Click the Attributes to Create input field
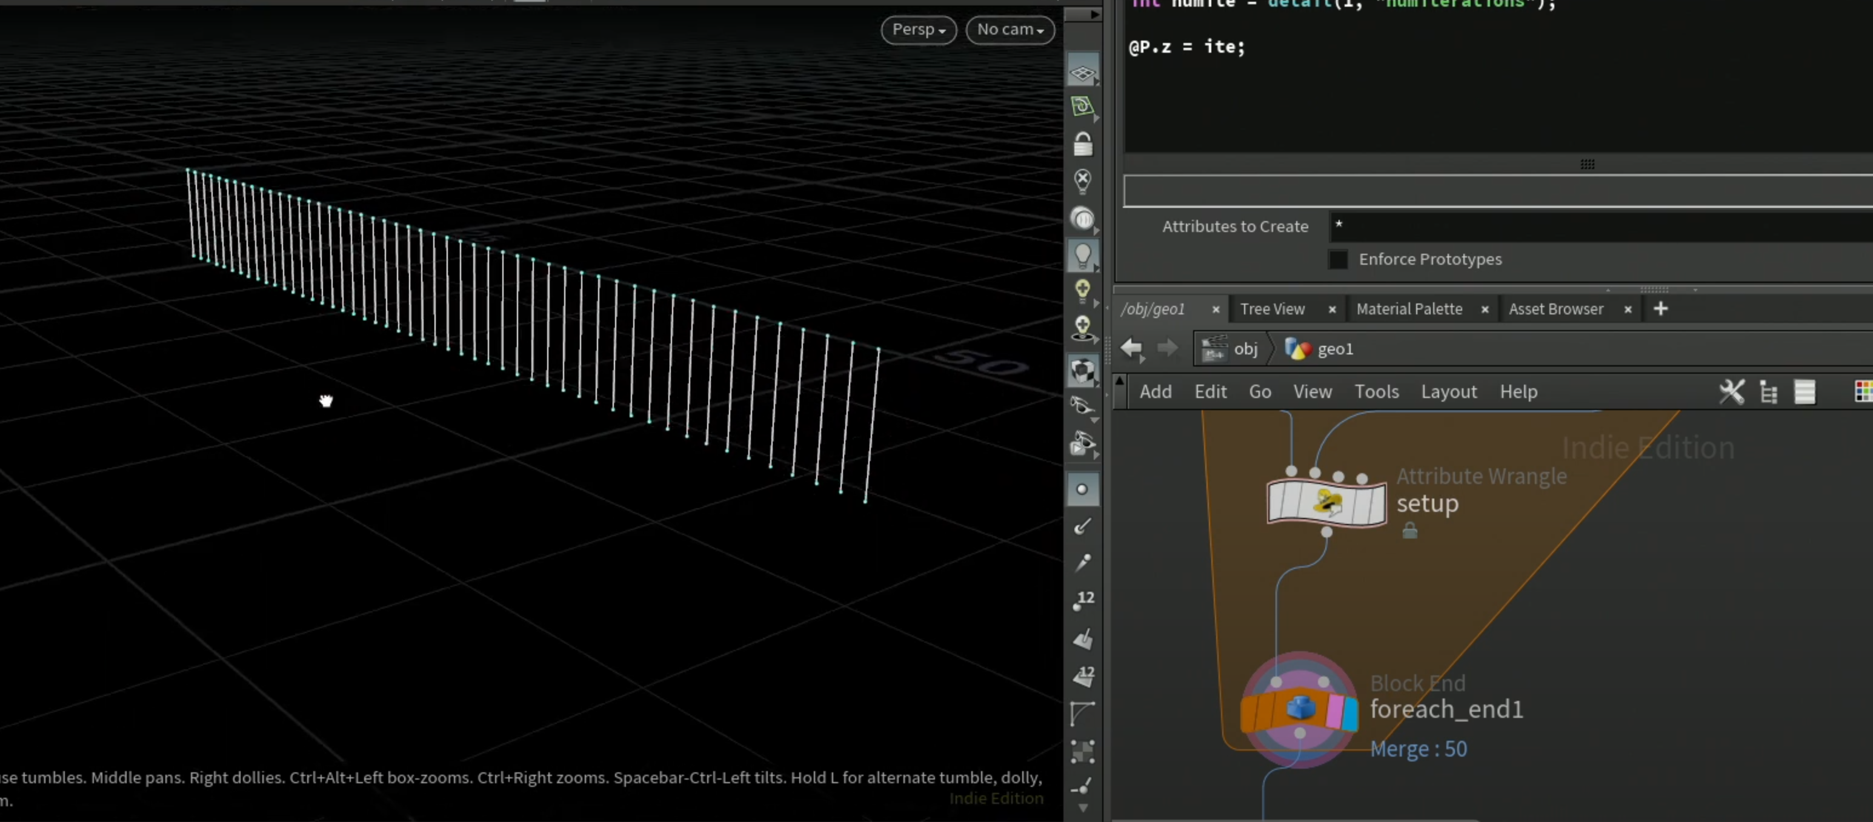 click(1601, 227)
